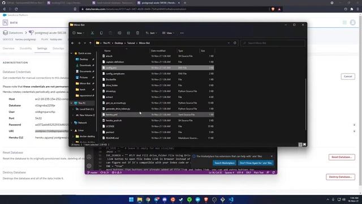The height and width of the screenshot is (204, 362).
Task: Click Don't Show Again for env files
Action: pyautogui.click(x=256, y=163)
